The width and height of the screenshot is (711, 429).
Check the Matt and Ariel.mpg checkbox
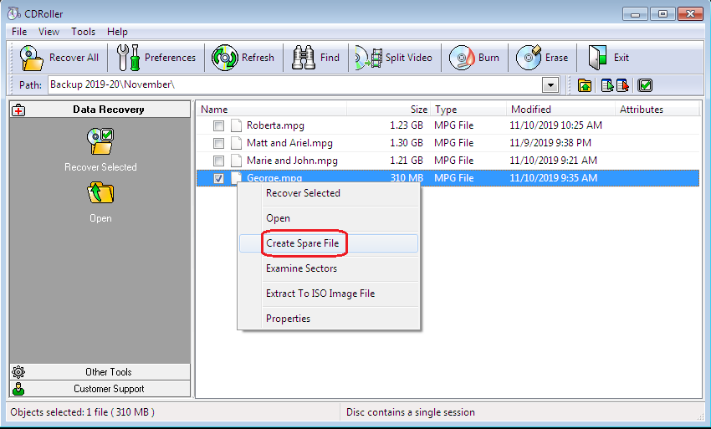218,143
